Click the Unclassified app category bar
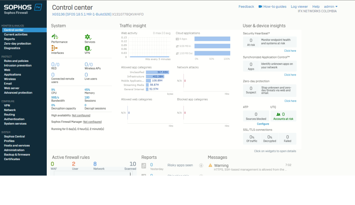 click(157, 72)
